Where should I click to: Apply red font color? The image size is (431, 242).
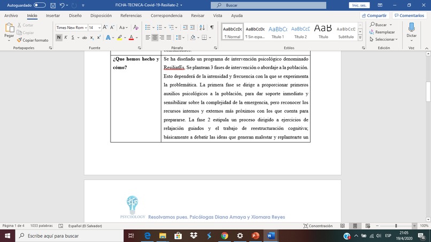click(132, 37)
